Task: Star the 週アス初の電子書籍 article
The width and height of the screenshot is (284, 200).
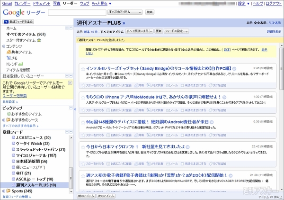Action: tap(83, 176)
